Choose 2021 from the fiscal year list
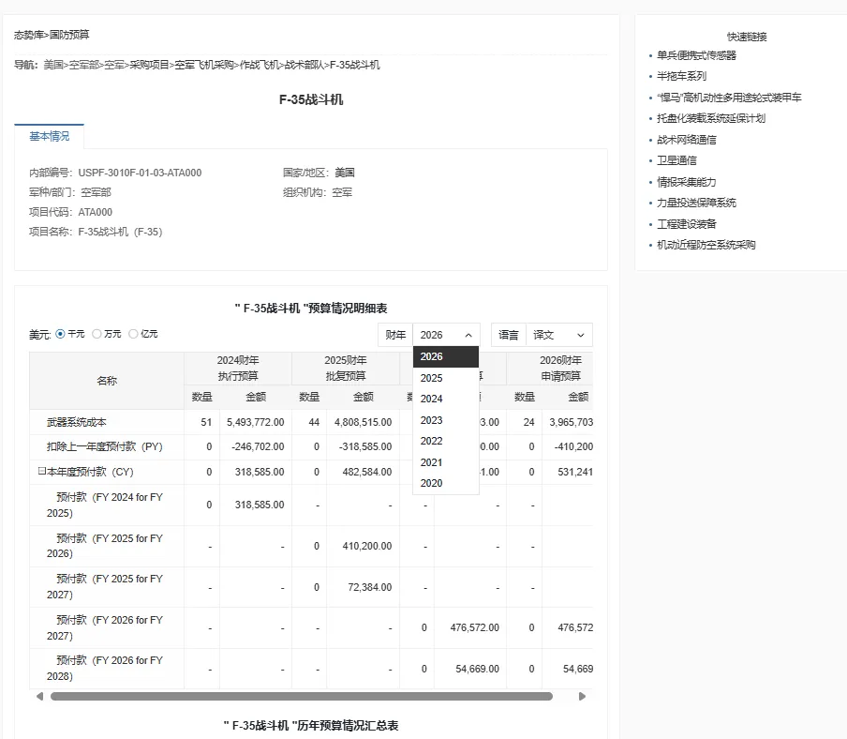 446,462
